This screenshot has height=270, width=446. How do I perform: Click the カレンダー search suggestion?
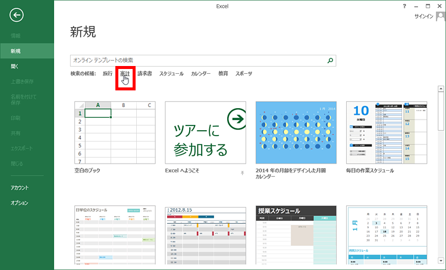click(201, 73)
